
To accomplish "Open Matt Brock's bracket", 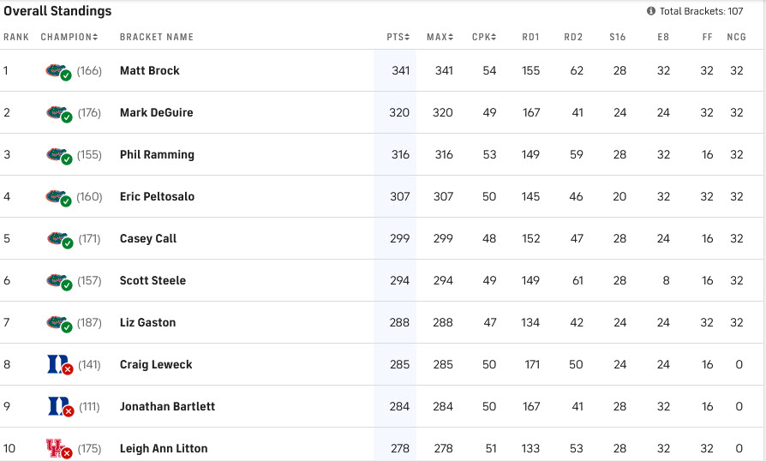I will 150,70.
